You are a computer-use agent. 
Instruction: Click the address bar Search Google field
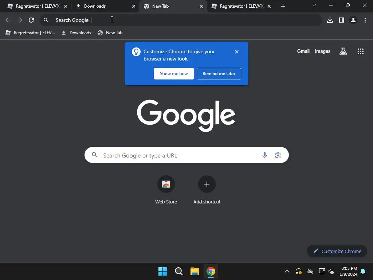[x=181, y=20]
